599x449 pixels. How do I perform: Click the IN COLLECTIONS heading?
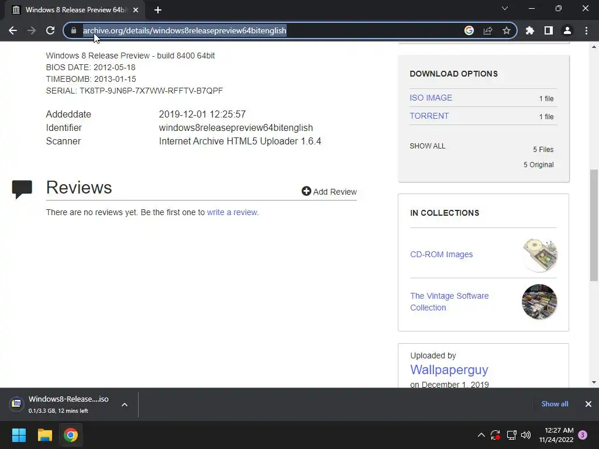coord(445,213)
